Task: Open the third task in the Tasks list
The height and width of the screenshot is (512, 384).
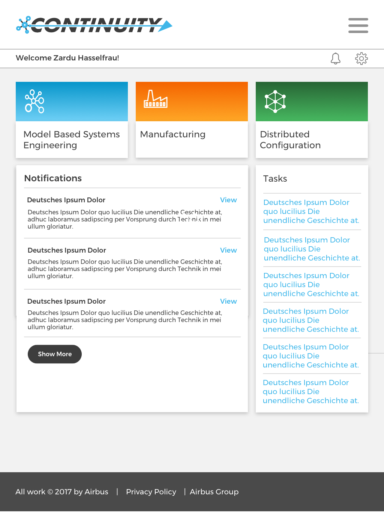Action: (311, 285)
